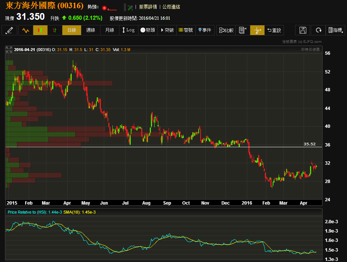Open the 股票詳情 stock details link
The width and height of the screenshot is (347, 262).
coord(148,7)
